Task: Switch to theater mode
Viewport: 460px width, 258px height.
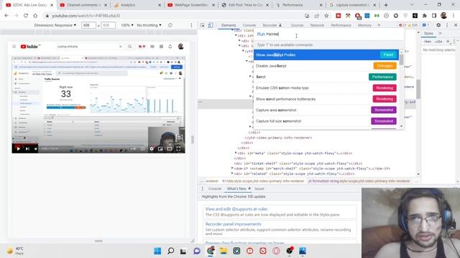Action: (170, 149)
